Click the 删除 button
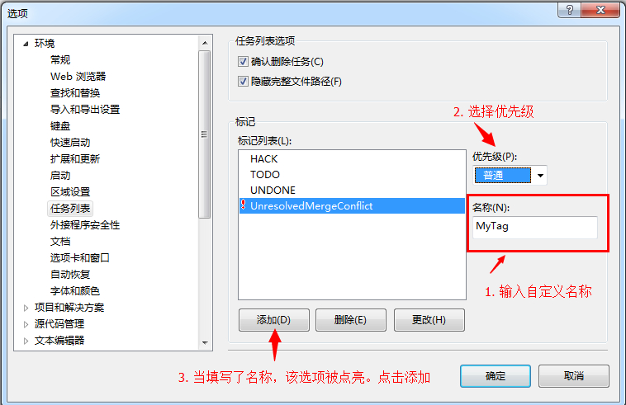Image resolution: width=626 pixels, height=405 pixels. pyautogui.click(x=350, y=320)
